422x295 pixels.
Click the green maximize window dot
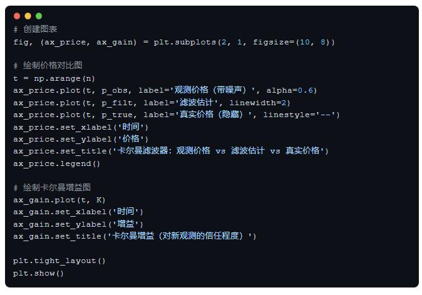pyautogui.click(x=39, y=16)
